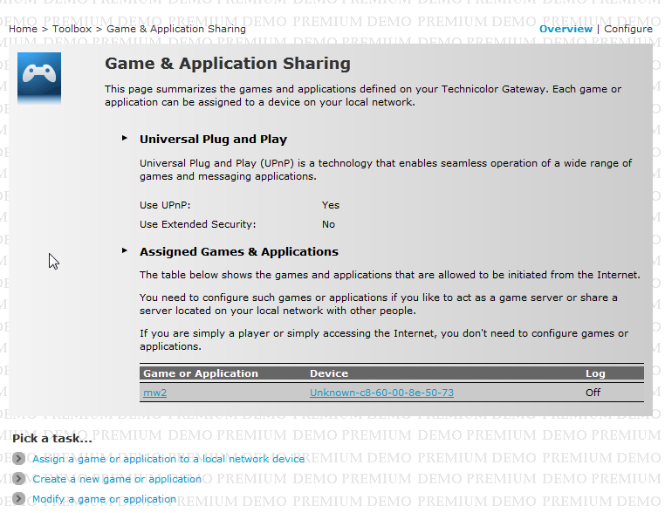Click the Assigned Games & Applications heading
The image size is (665, 513).
coord(239,251)
